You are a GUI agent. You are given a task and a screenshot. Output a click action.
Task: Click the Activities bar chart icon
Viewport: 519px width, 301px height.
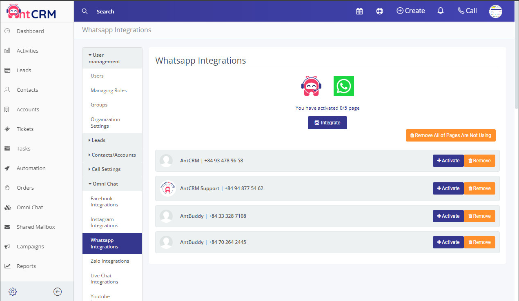(7, 51)
